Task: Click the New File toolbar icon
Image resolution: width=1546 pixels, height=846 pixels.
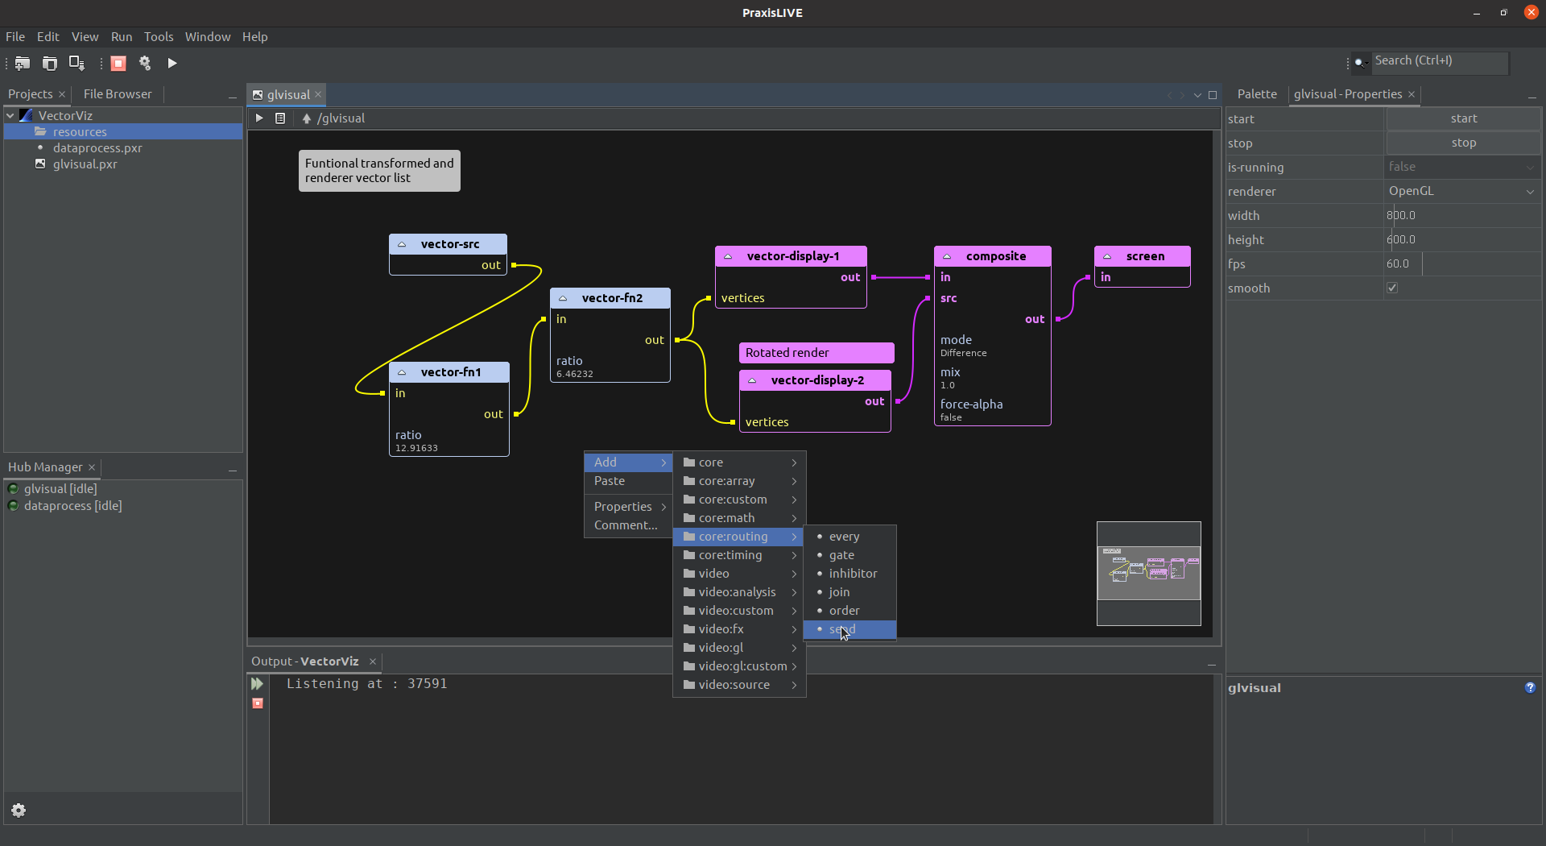Action: click(50, 63)
